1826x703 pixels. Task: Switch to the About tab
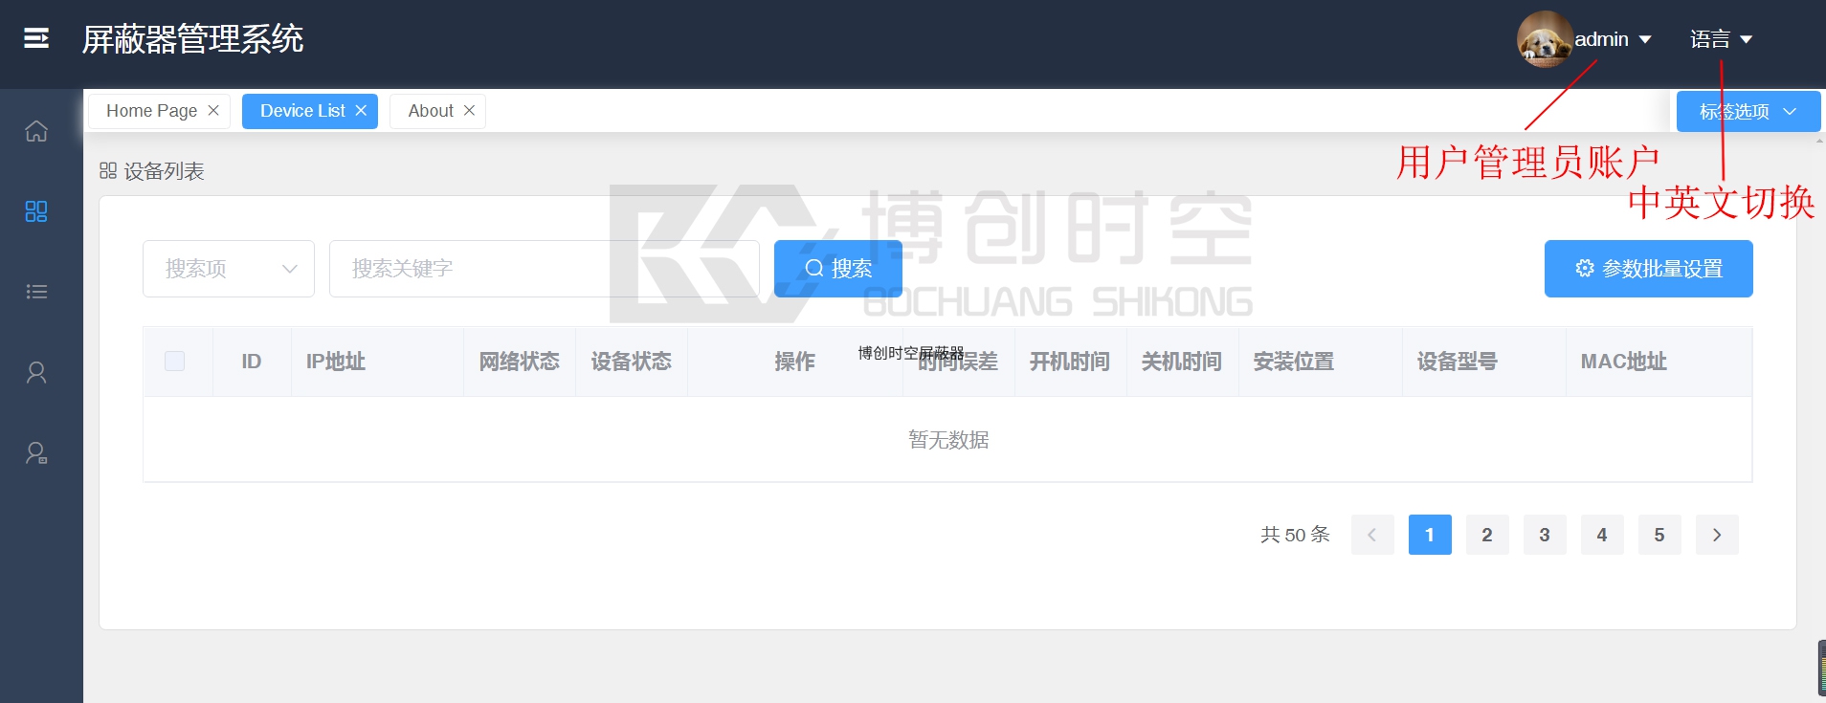(431, 111)
